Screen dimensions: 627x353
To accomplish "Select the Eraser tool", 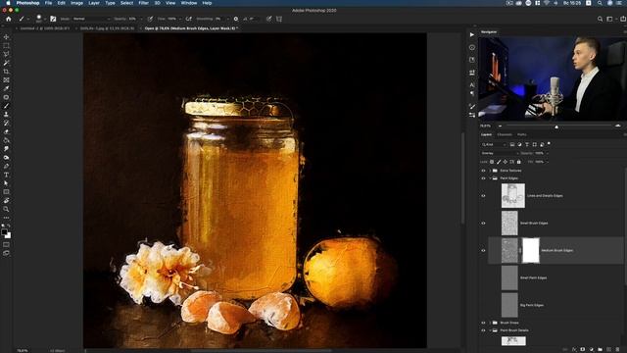I will tap(6, 131).
